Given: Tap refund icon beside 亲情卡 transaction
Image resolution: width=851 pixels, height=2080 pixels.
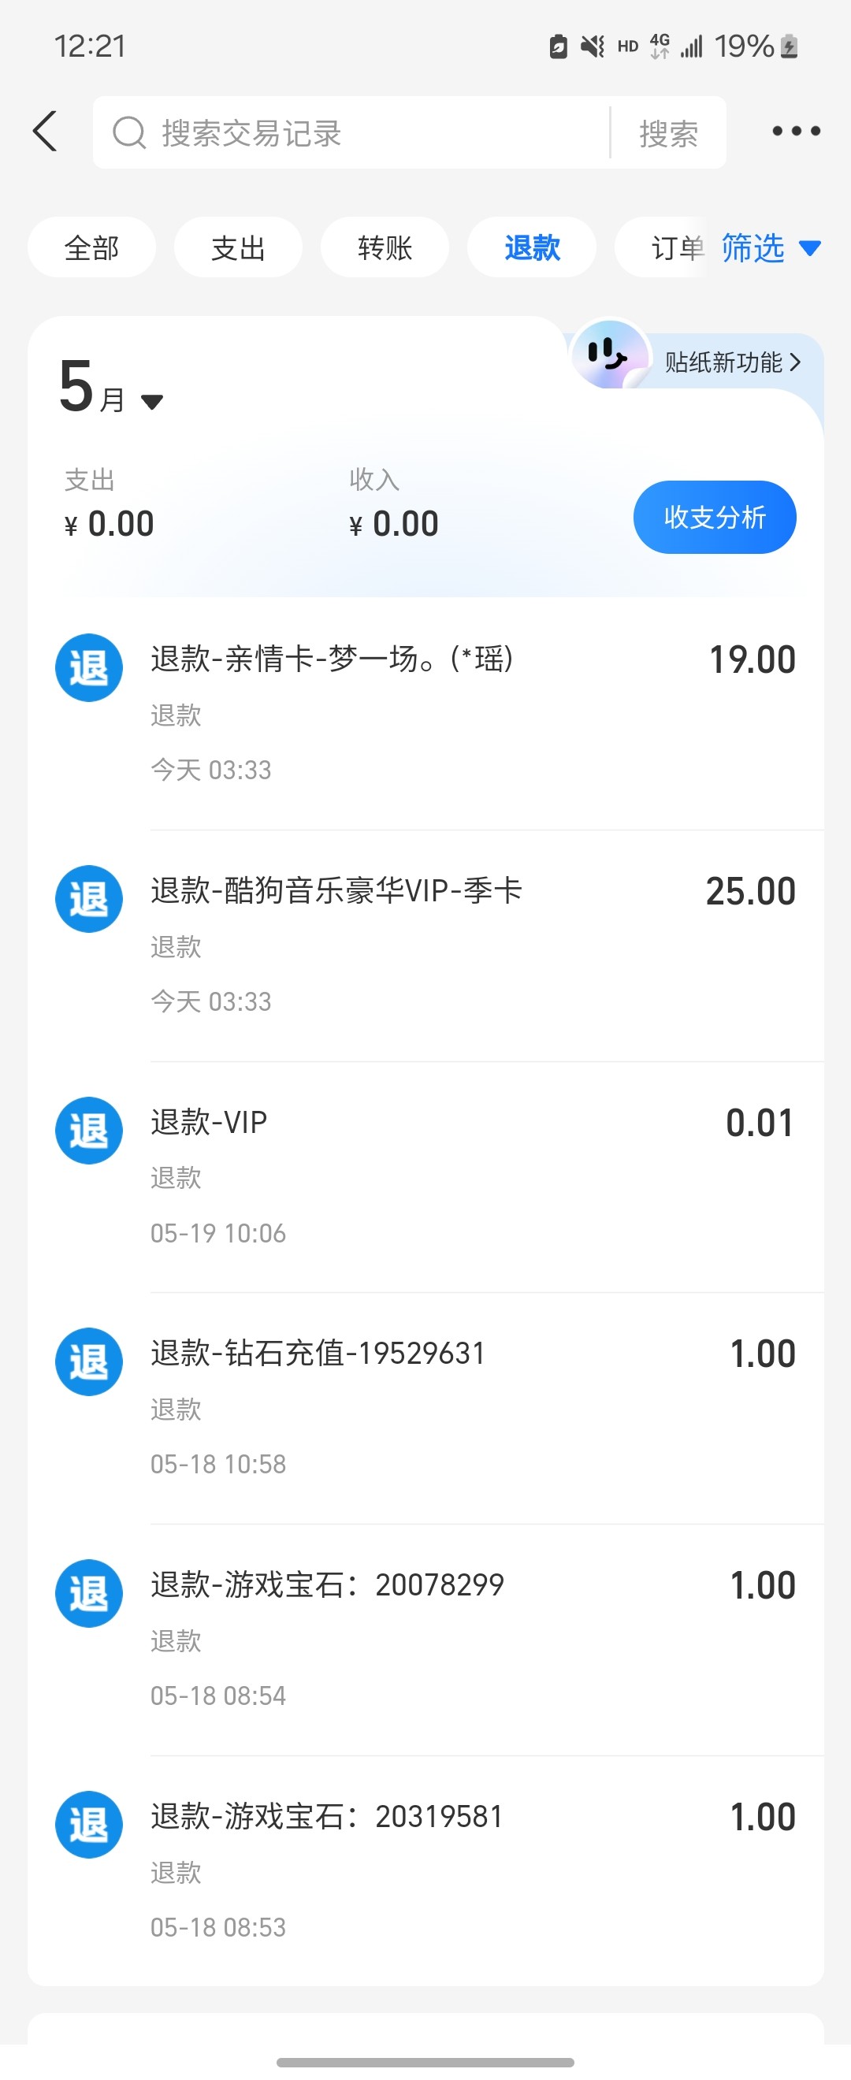Looking at the screenshot, I should (89, 668).
